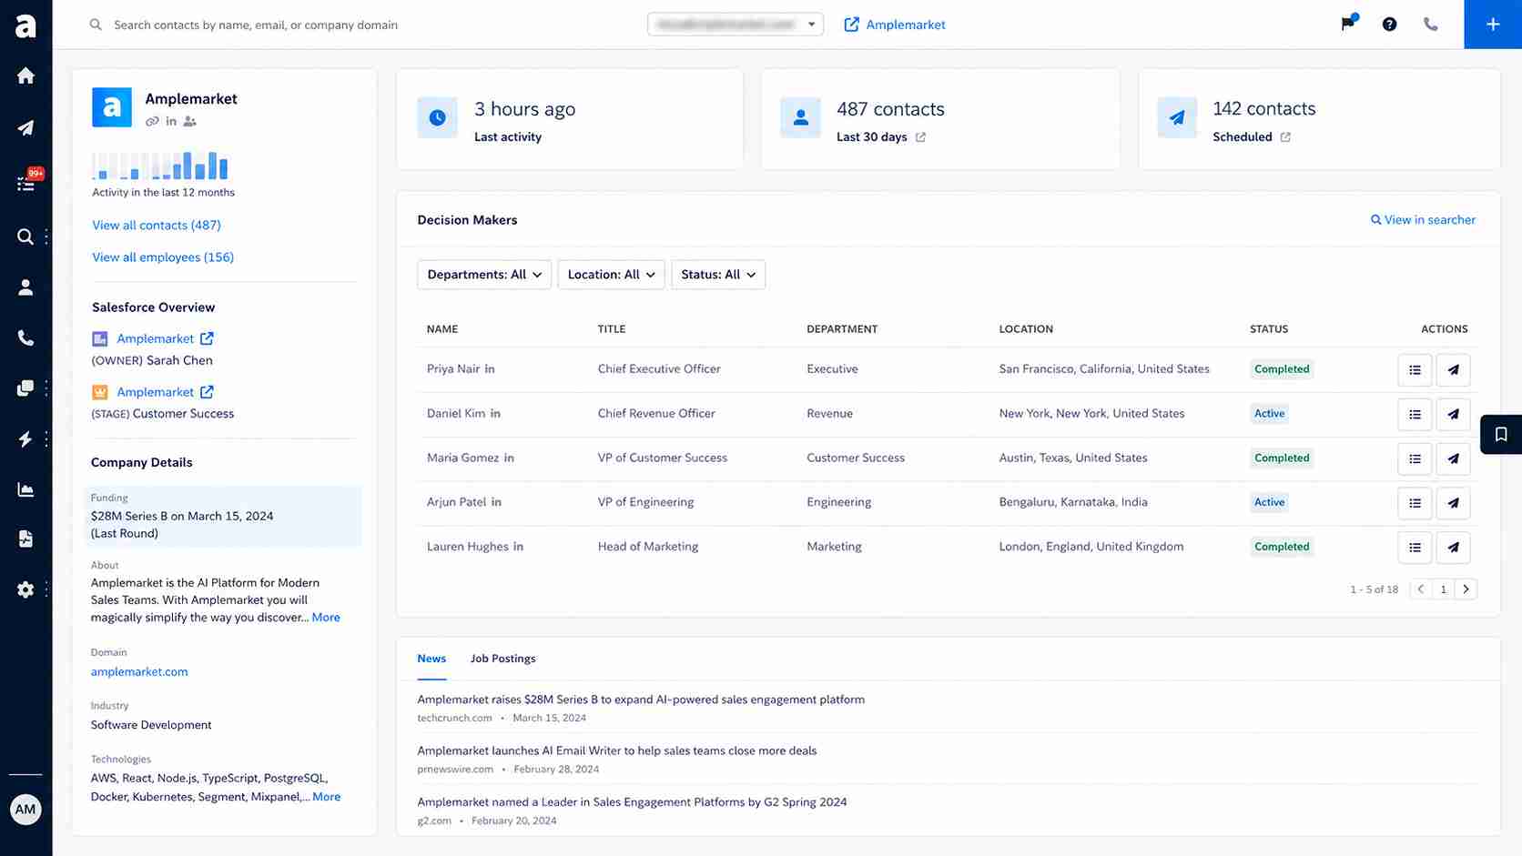Open the help question mark icon
This screenshot has height=856, width=1522.
pos(1389,25)
